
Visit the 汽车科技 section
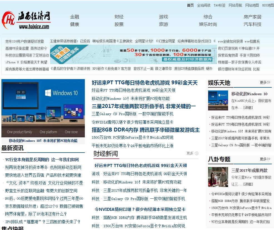(253, 24)
